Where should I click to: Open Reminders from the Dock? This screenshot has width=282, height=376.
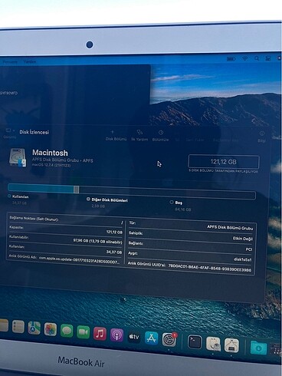18,327
